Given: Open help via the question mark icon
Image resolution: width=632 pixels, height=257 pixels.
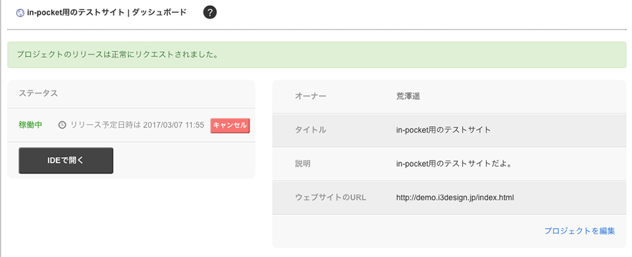Looking at the screenshot, I should click(210, 12).
